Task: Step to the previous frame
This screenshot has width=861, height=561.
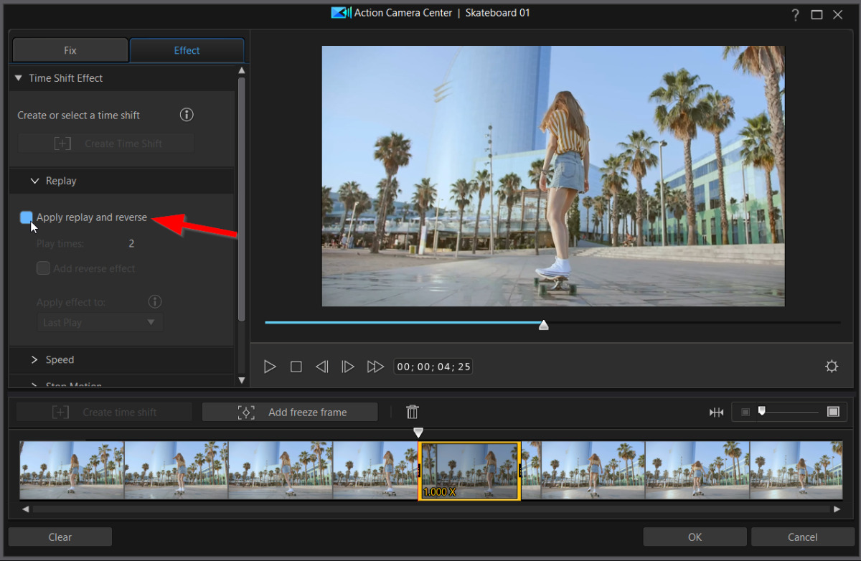Action: (x=322, y=367)
